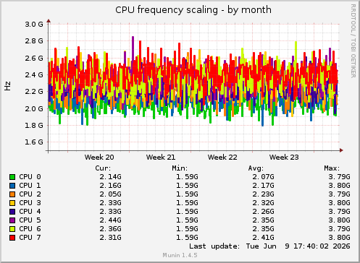The width and height of the screenshot is (360, 263).
Task: Click the 'Hz' vertical axis title
Action: [7, 86]
